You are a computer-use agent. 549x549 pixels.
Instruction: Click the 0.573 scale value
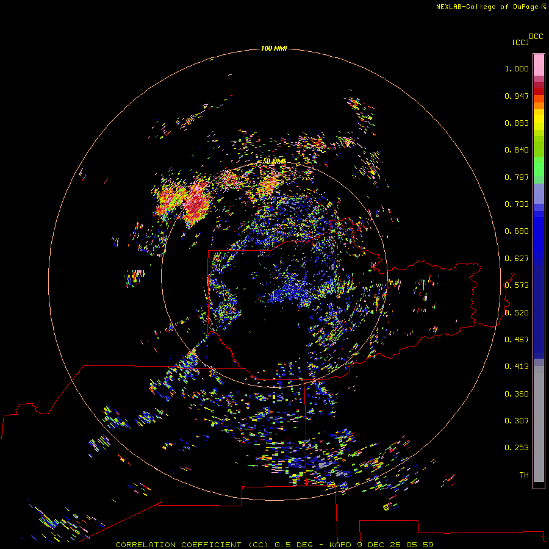pos(517,285)
